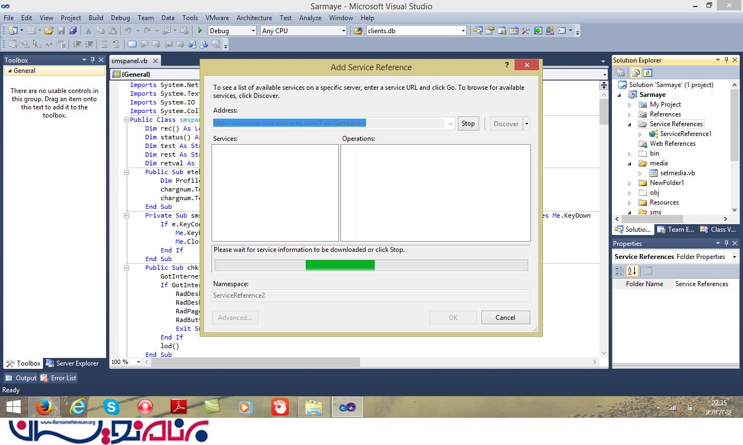Image resolution: width=743 pixels, height=445 pixels.
Task: Open the Address URL dropdown arrow
Action: [450, 123]
